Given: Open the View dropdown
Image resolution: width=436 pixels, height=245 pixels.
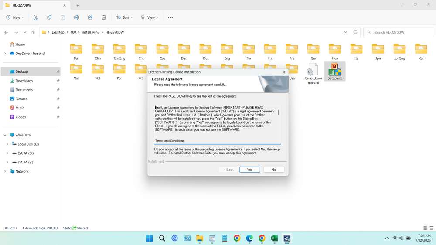Looking at the screenshot, I should tap(150, 17).
